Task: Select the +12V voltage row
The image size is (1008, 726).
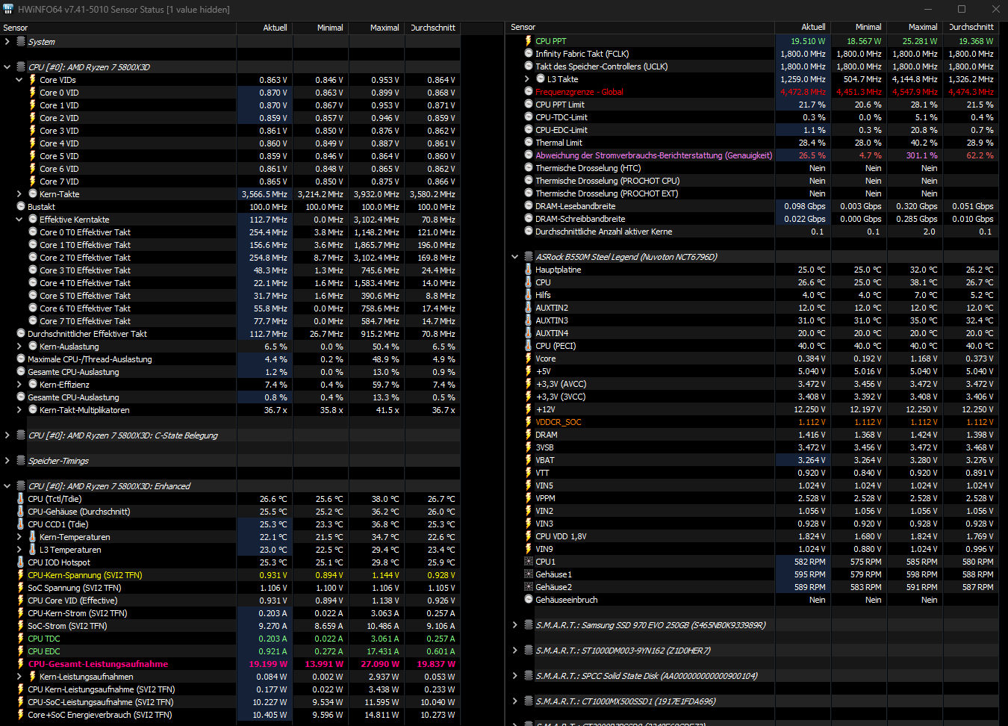Action: tap(753, 409)
